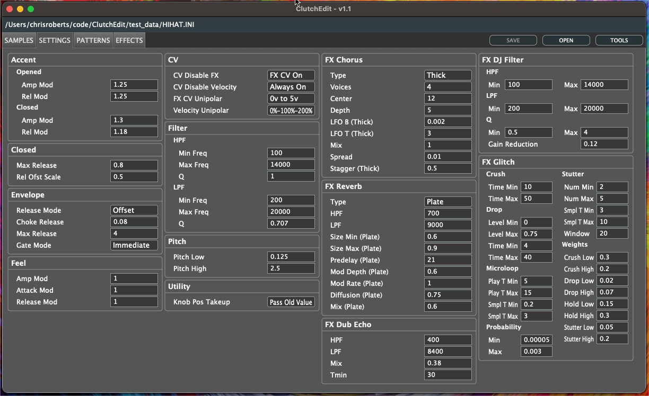Edit the DJ Filter HPF Max value

(x=604, y=85)
